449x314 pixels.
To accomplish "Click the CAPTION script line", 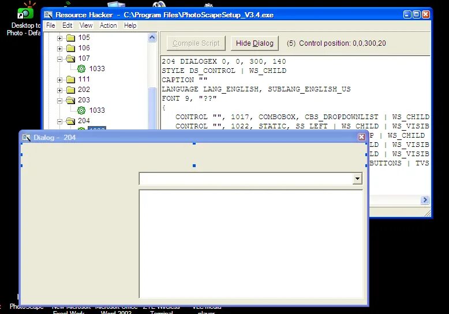I will point(185,80).
